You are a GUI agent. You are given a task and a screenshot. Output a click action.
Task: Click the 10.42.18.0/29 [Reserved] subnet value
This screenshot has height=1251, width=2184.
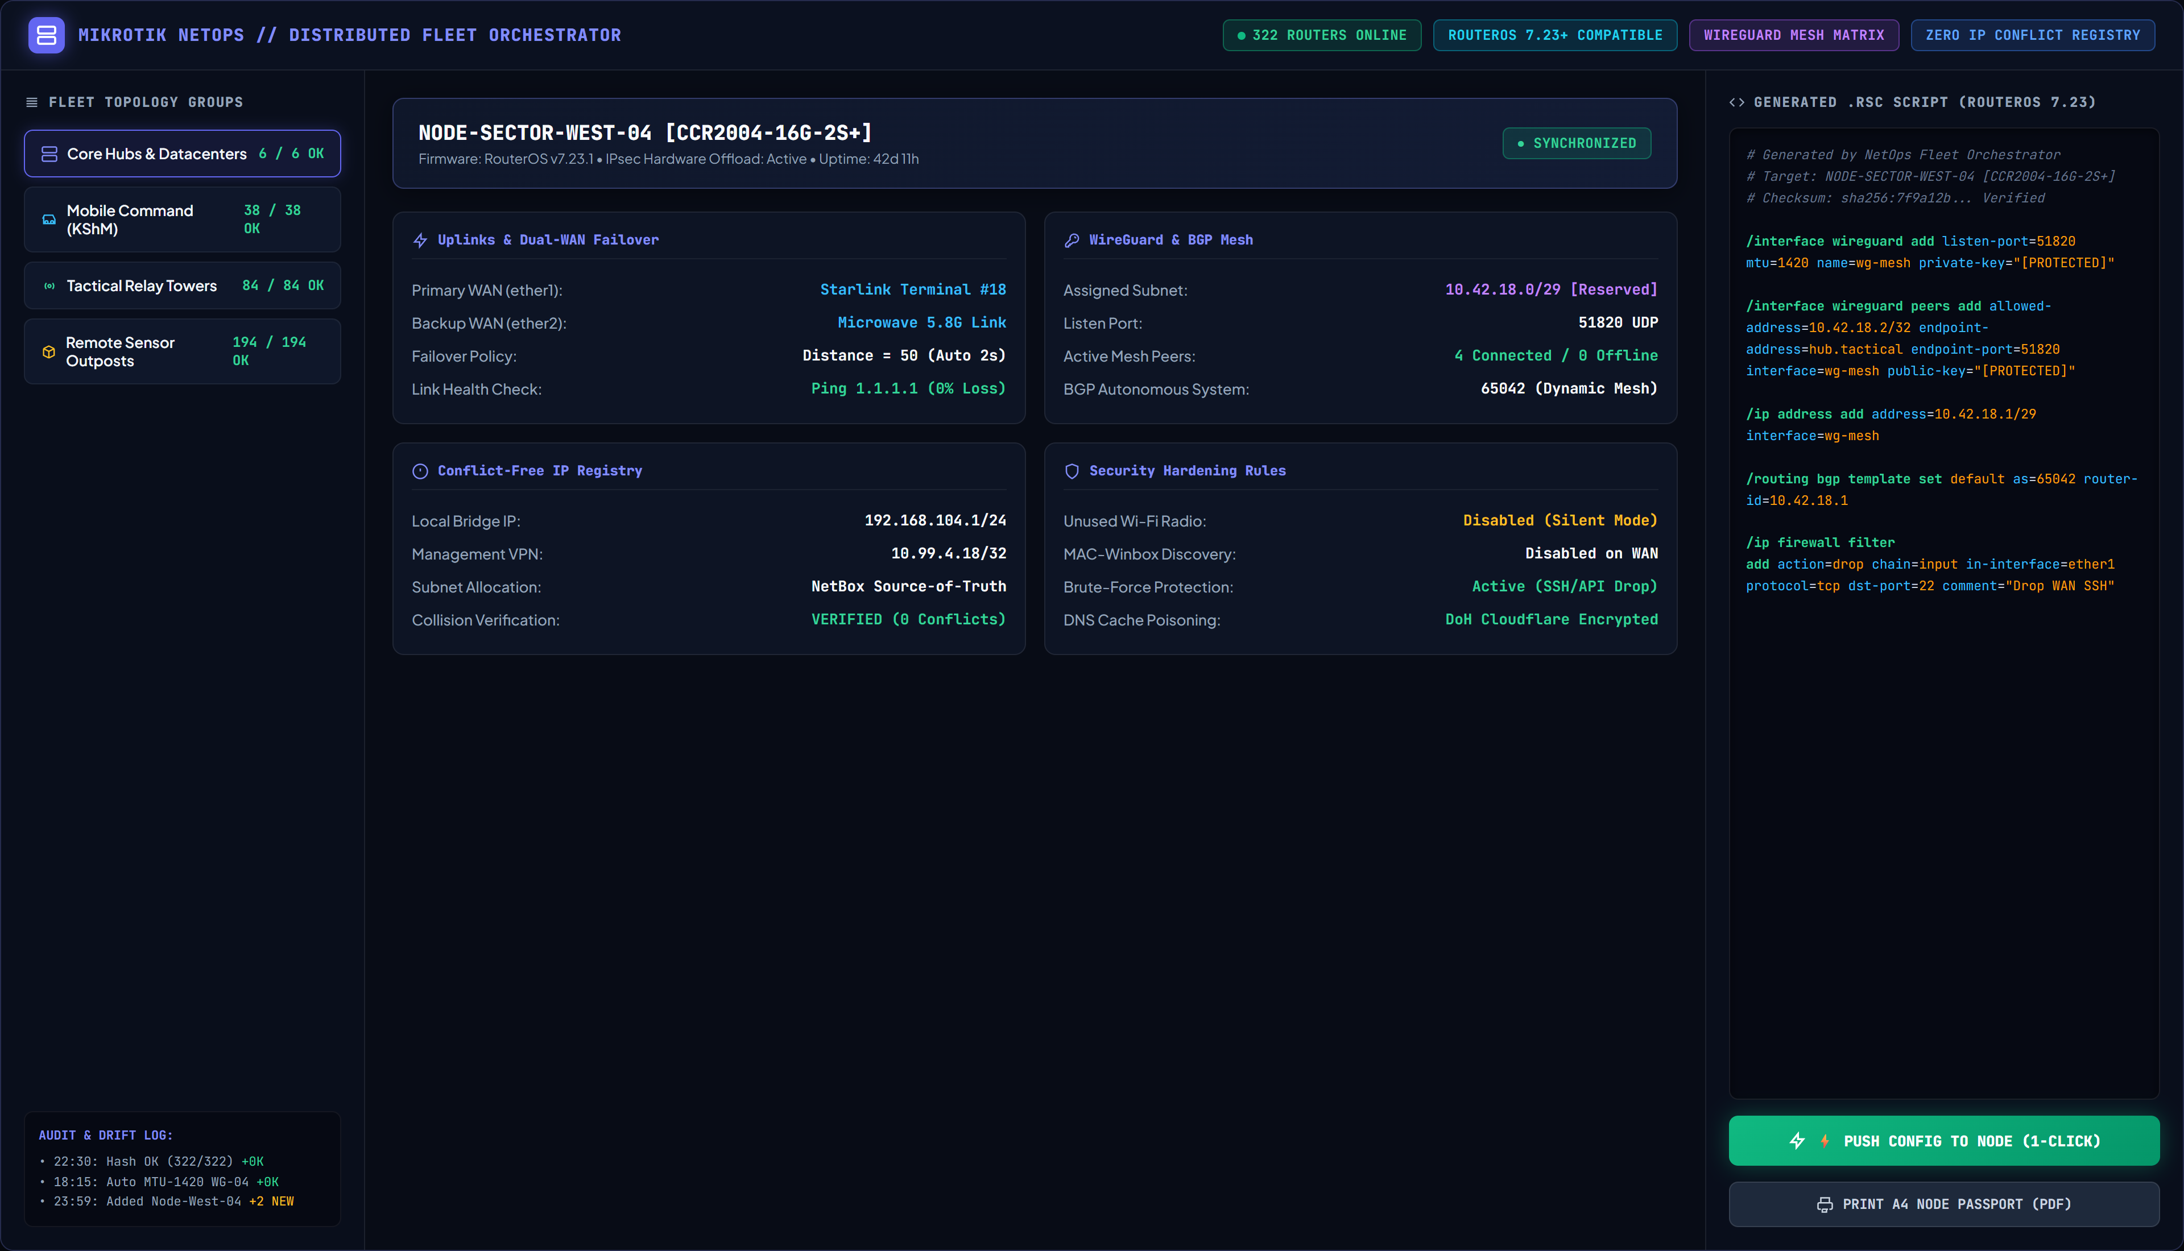[1551, 289]
